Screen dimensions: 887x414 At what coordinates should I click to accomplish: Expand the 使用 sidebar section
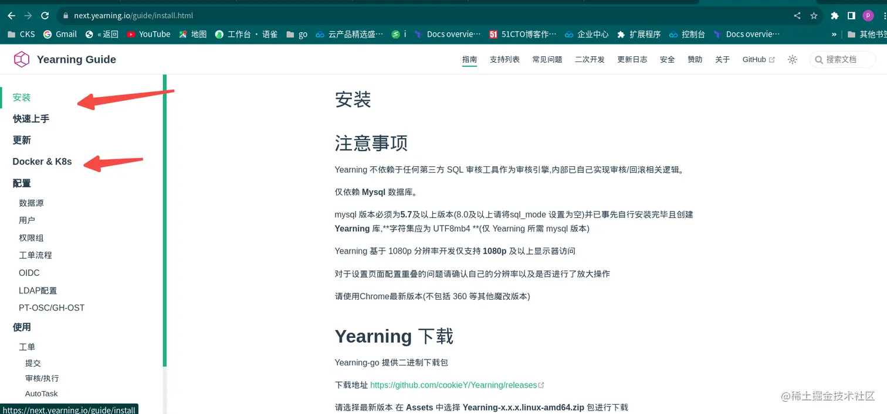tap(22, 327)
